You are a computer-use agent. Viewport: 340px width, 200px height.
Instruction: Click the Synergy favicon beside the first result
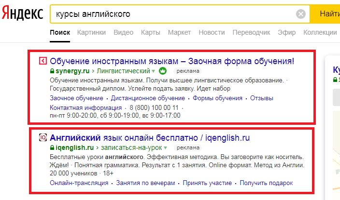click(42, 61)
